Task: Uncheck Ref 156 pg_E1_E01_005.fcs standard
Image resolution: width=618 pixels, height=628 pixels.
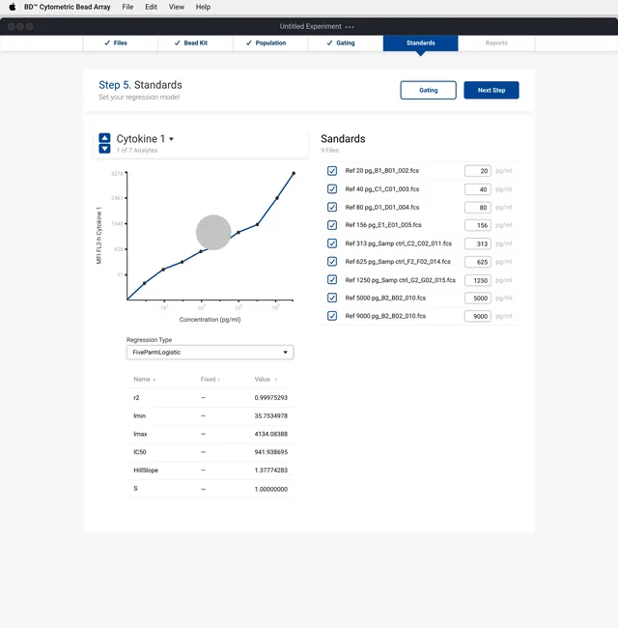Action: 332,225
